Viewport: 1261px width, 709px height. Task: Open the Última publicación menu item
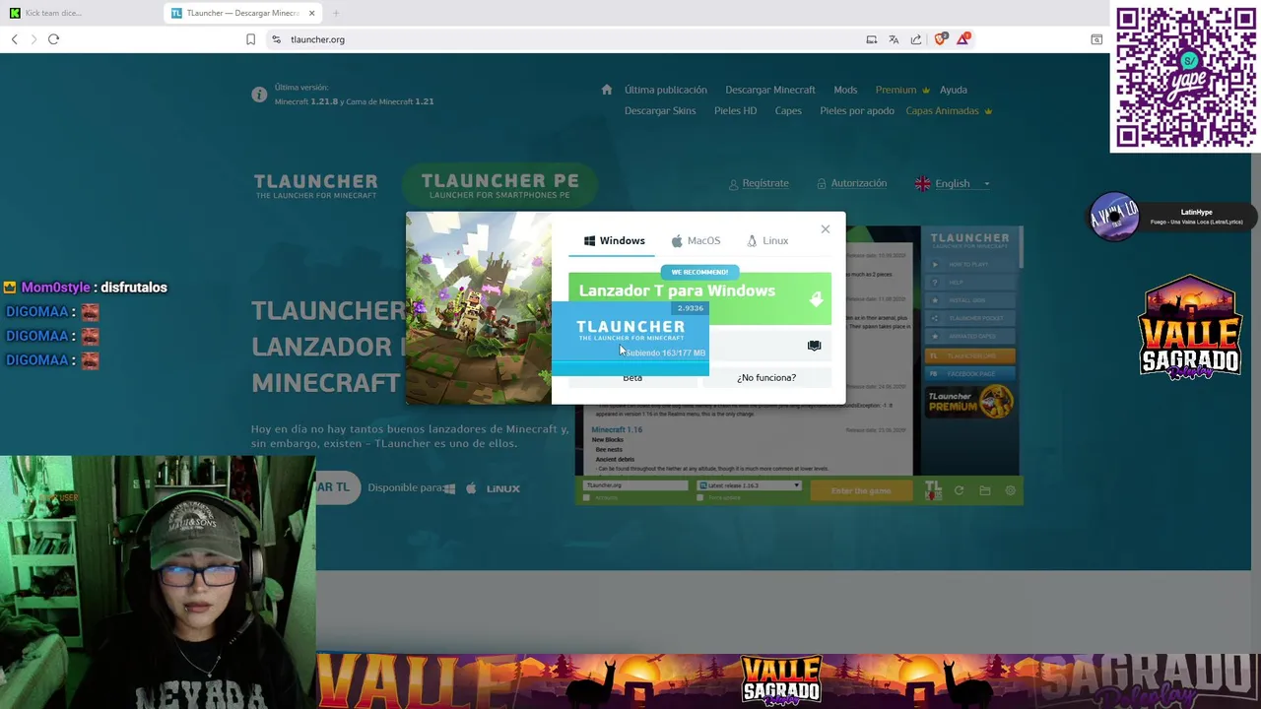(665, 90)
